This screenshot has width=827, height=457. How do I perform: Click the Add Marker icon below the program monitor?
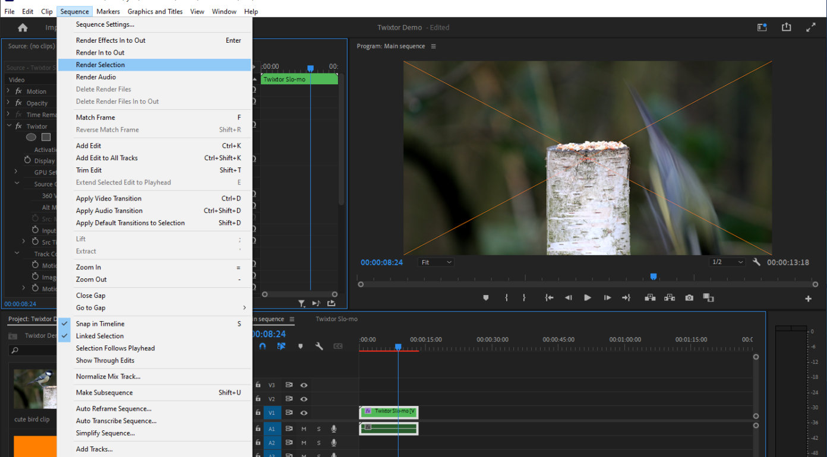(x=485, y=299)
